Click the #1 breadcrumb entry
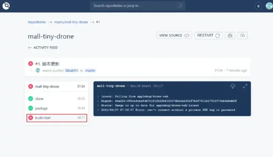Viewport: 273px width, 157px height. [x=98, y=22]
